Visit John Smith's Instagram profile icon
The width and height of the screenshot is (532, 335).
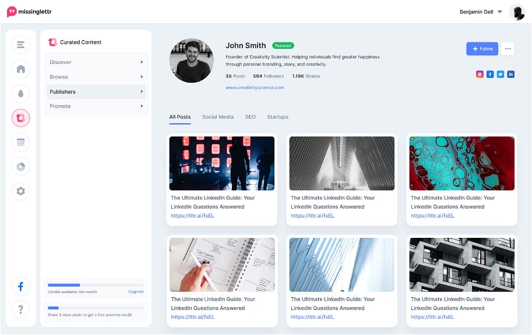pos(480,74)
